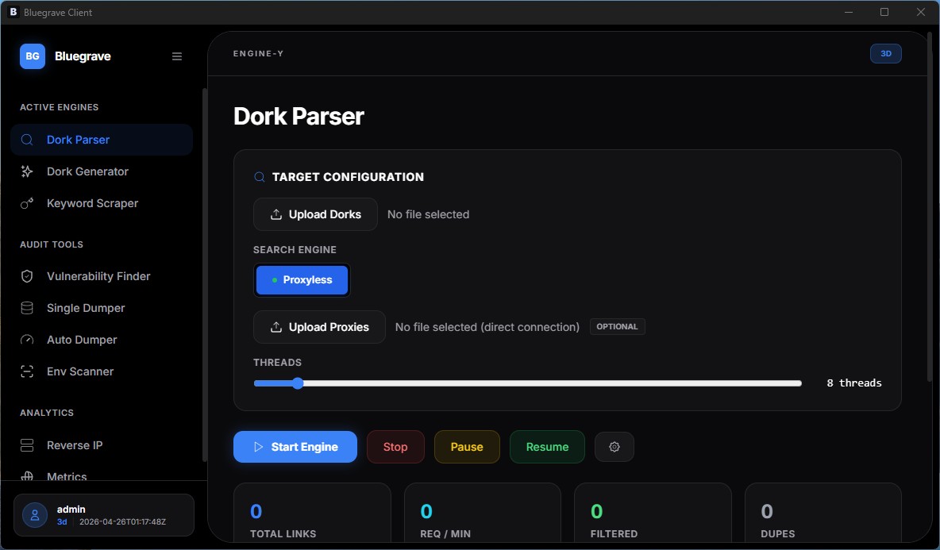Screen dimensions: 940x550
Task: Pause the running engine
Action: click(466, 447)
